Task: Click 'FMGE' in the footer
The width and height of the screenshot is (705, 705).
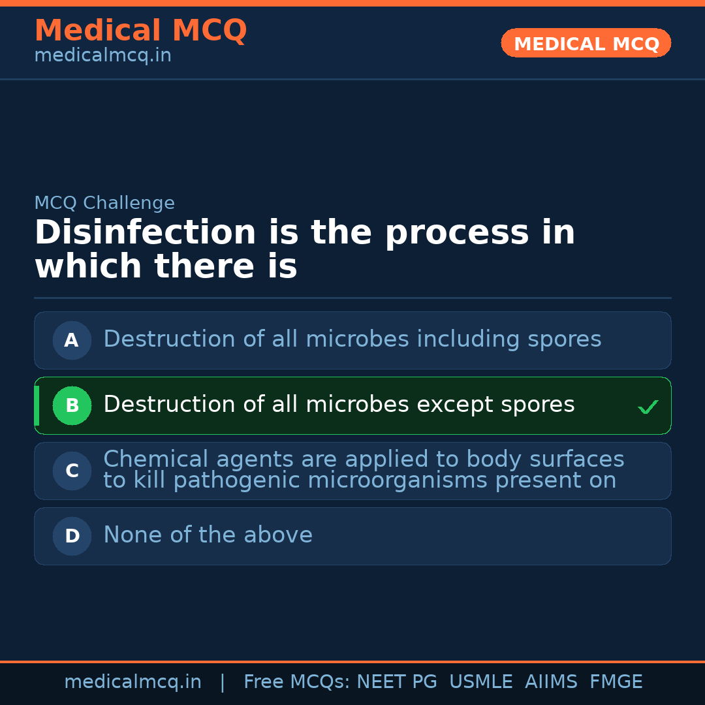Action: (616, 682)
